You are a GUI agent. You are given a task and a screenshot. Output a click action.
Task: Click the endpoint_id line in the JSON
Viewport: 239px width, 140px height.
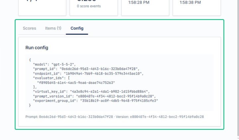[88, 74]
